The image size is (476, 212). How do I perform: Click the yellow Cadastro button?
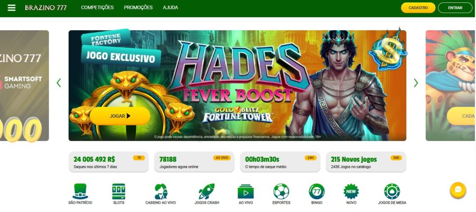[x=418, y=8]
